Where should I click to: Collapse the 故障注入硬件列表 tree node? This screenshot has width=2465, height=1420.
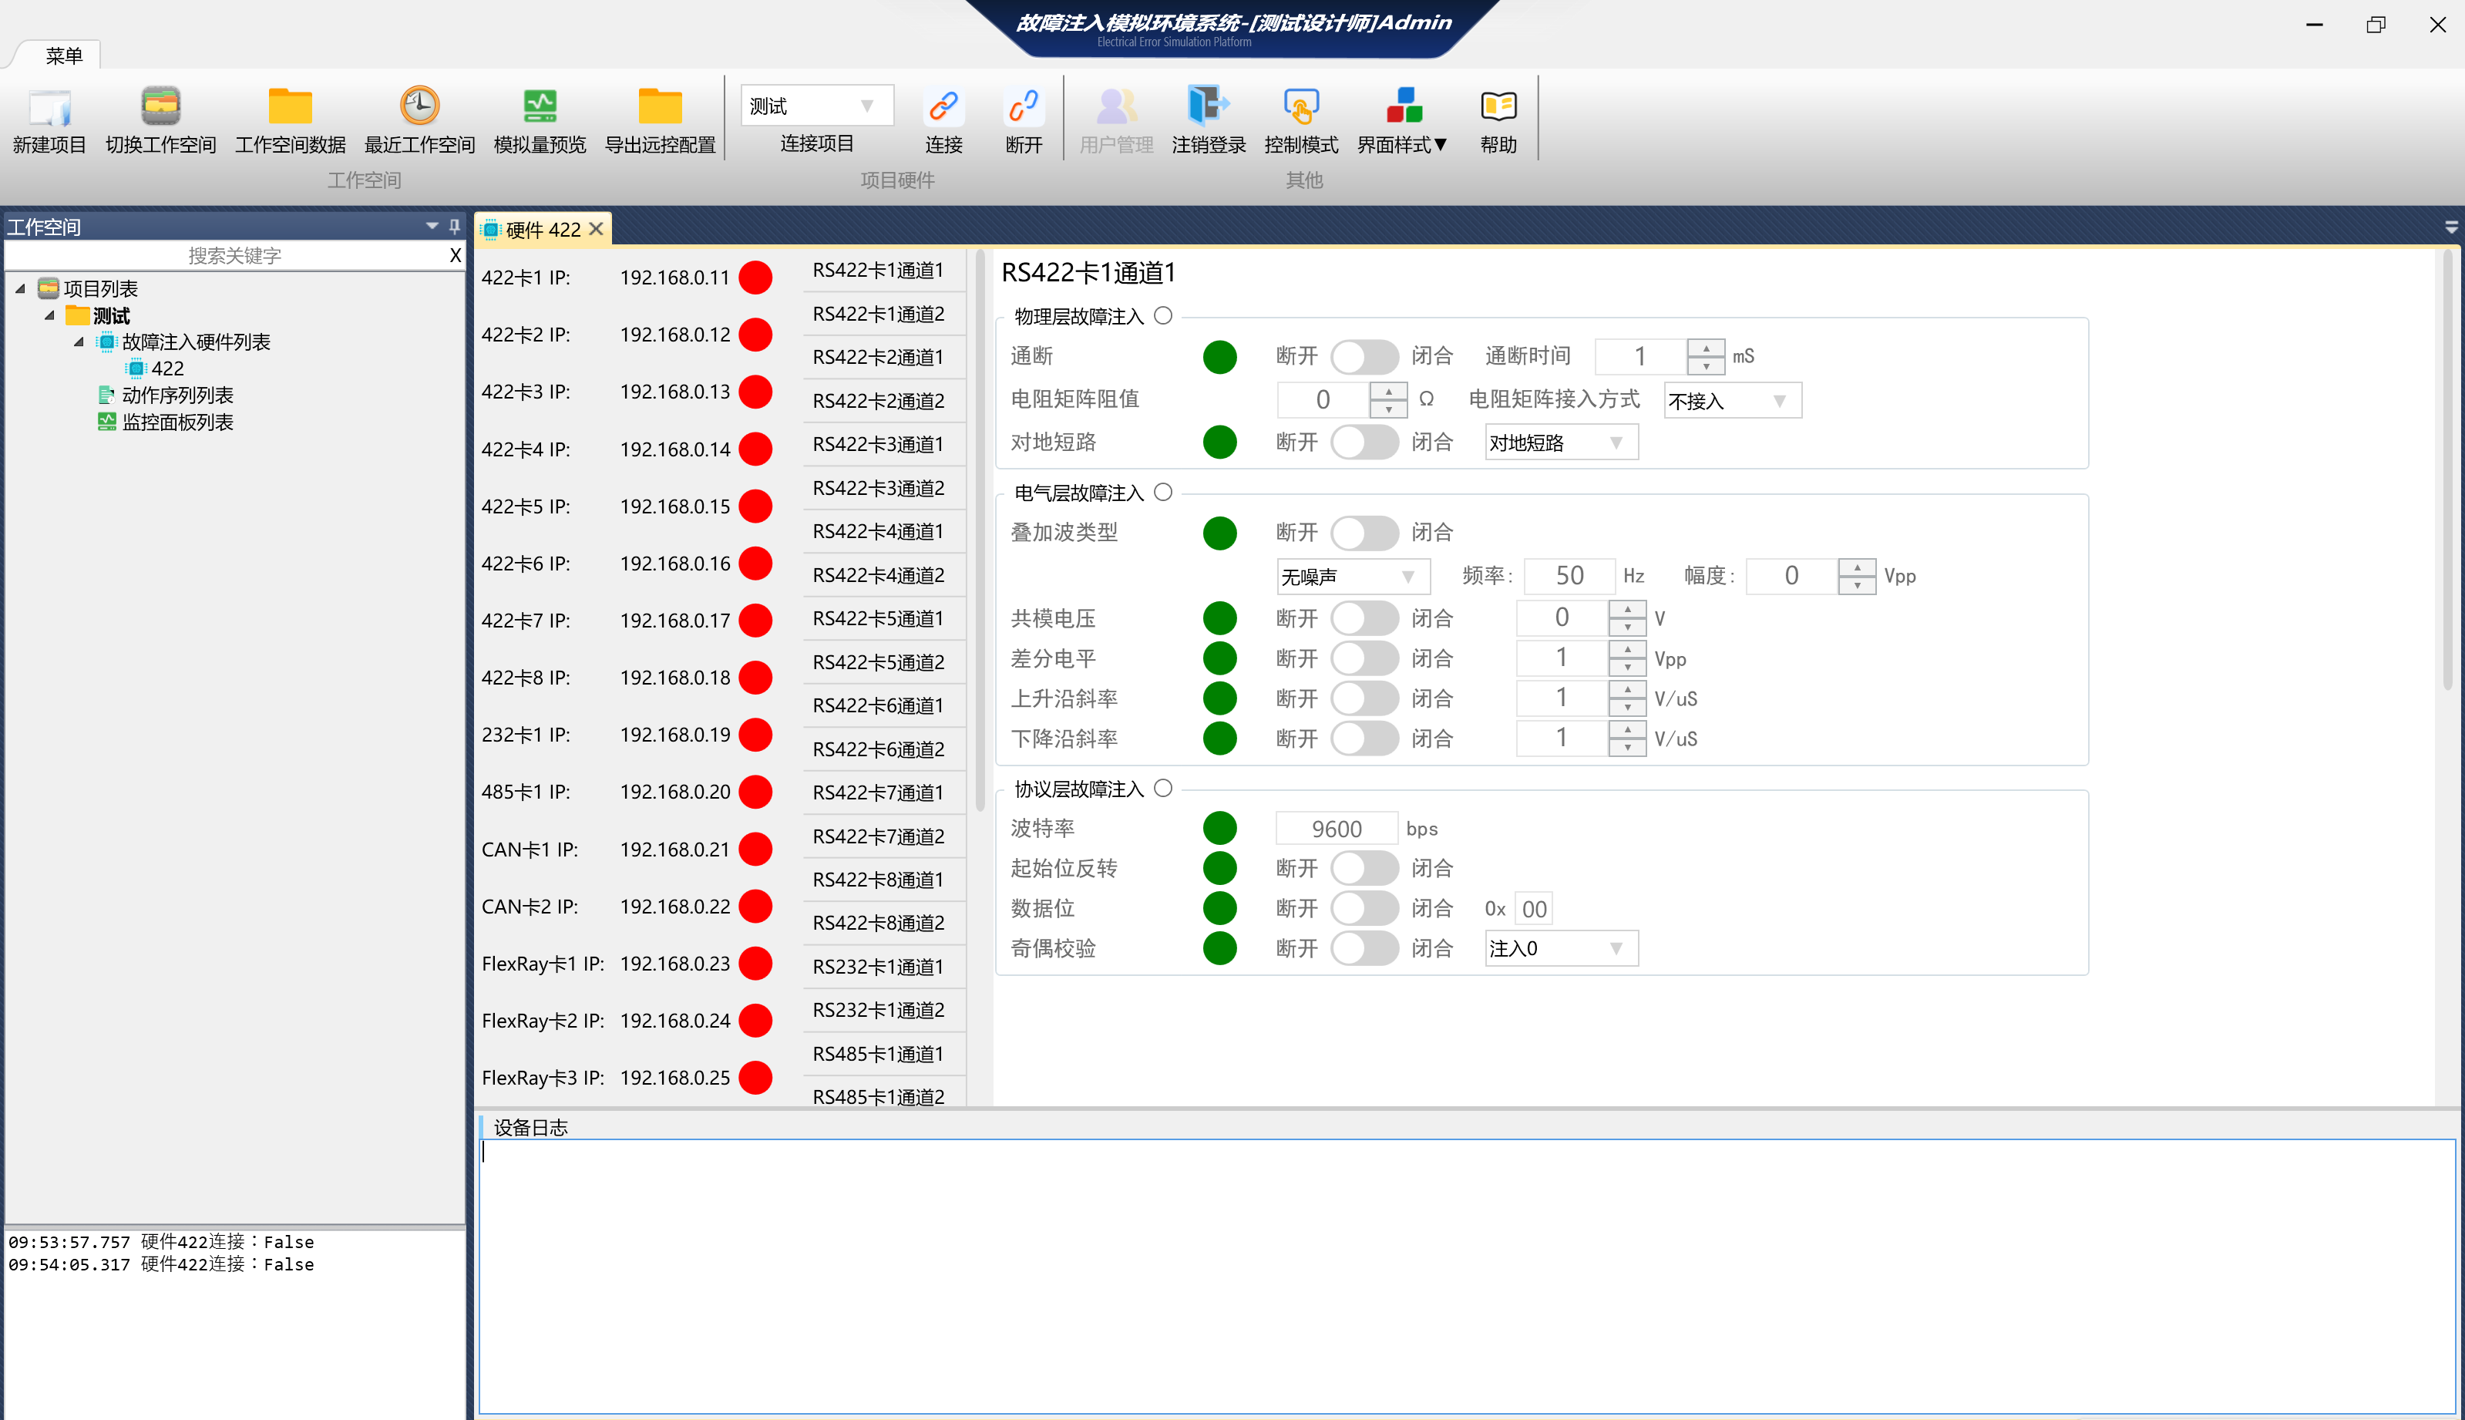point(79,342)
